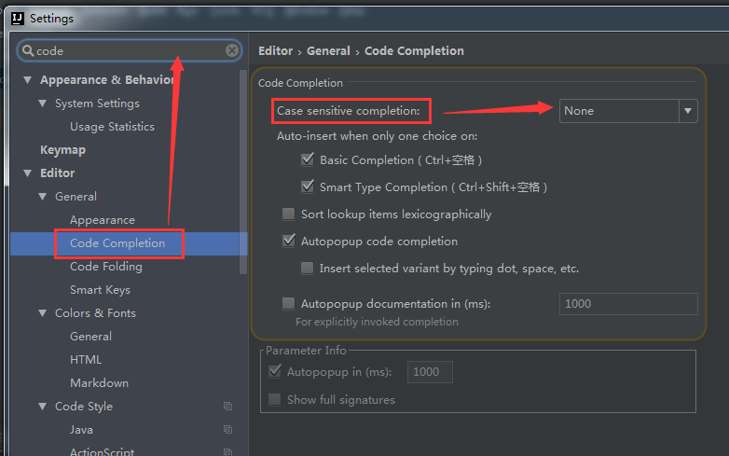Enable Autopopup documentation checkbox
Image resolution: width=729 pixels, height=456 pixels.
288,304
